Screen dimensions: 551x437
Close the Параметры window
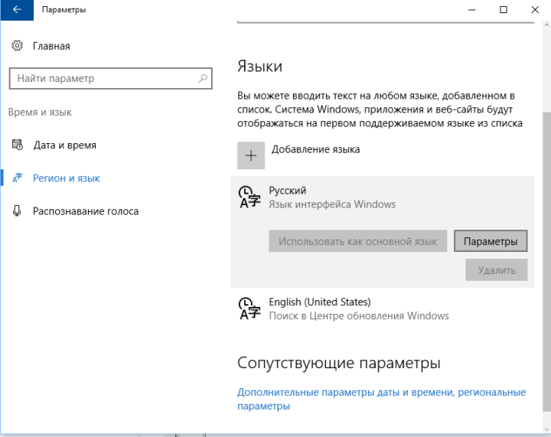coord(535,10)
